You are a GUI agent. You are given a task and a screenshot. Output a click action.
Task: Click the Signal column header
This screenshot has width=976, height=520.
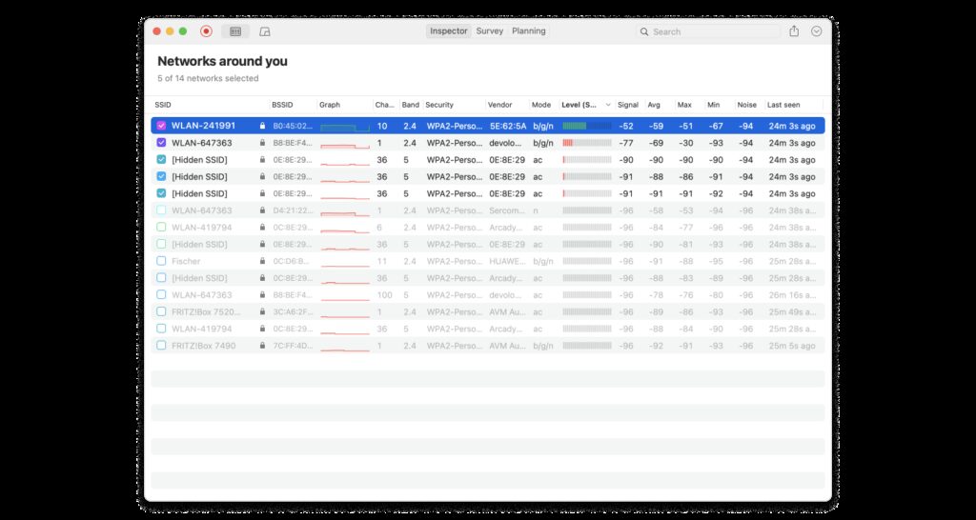(x=627, y=105)
